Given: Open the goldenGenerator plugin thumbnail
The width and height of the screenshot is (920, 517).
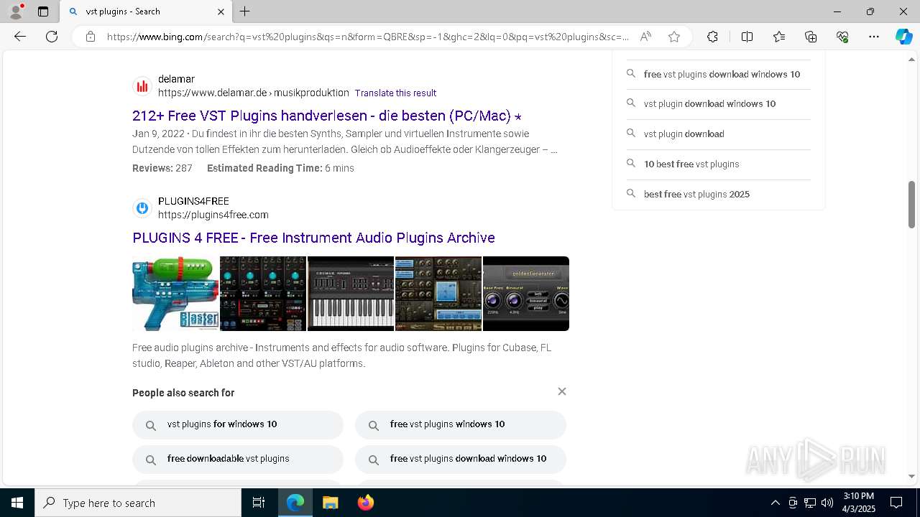Looking at the screenshot, I should click(526, 294).
